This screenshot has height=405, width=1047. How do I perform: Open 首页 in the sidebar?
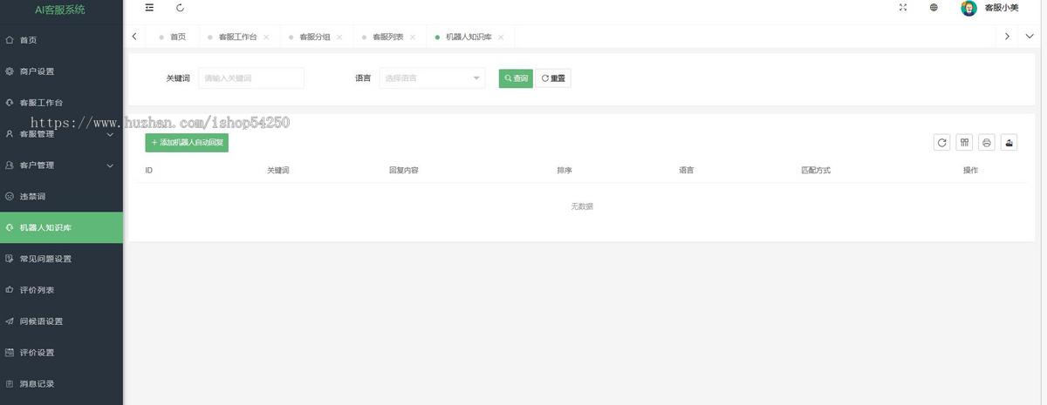[x=61, y=40]
